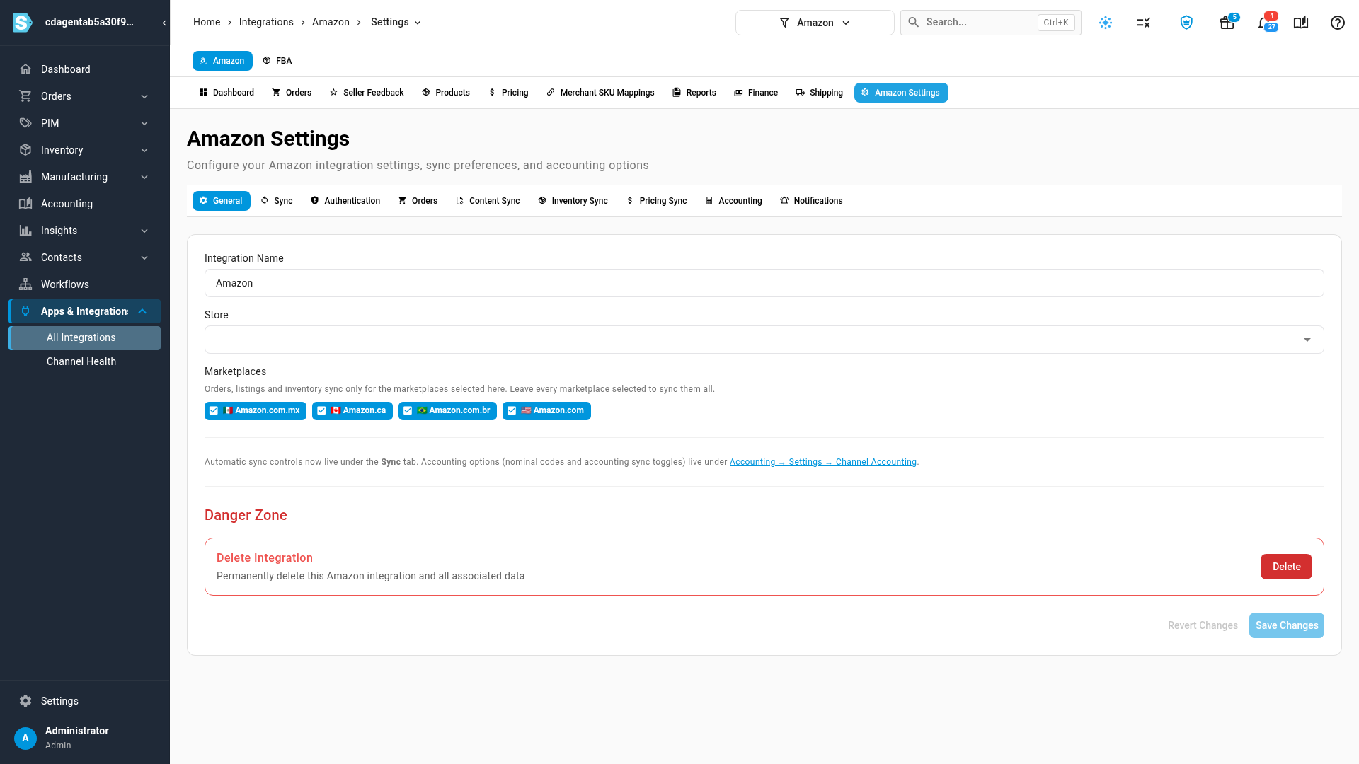Open the documentation book icon
This screenshot has width=1359, height=764.
(x=1301, y=23)
